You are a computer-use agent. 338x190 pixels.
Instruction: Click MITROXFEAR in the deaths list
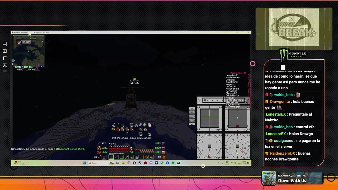233,107
